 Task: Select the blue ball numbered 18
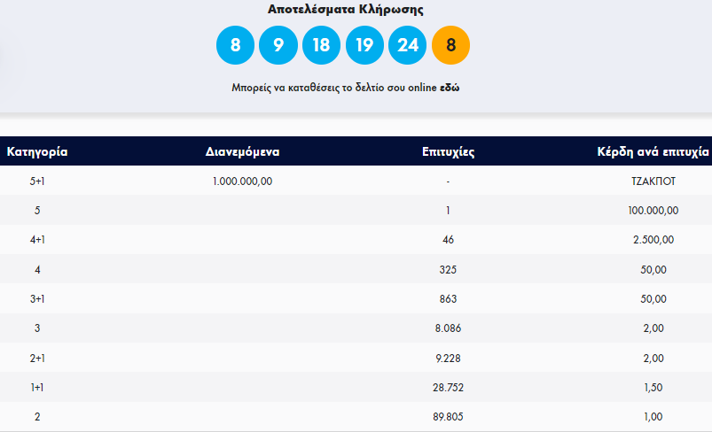(x=321, y=45)
